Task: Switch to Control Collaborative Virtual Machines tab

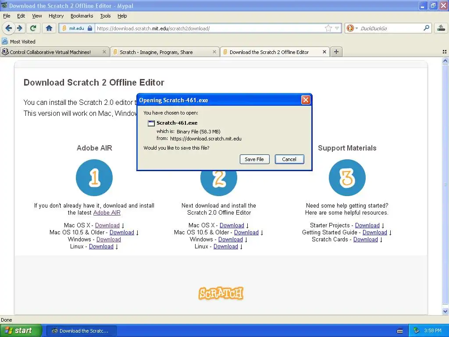Action: tap(55, 52)
